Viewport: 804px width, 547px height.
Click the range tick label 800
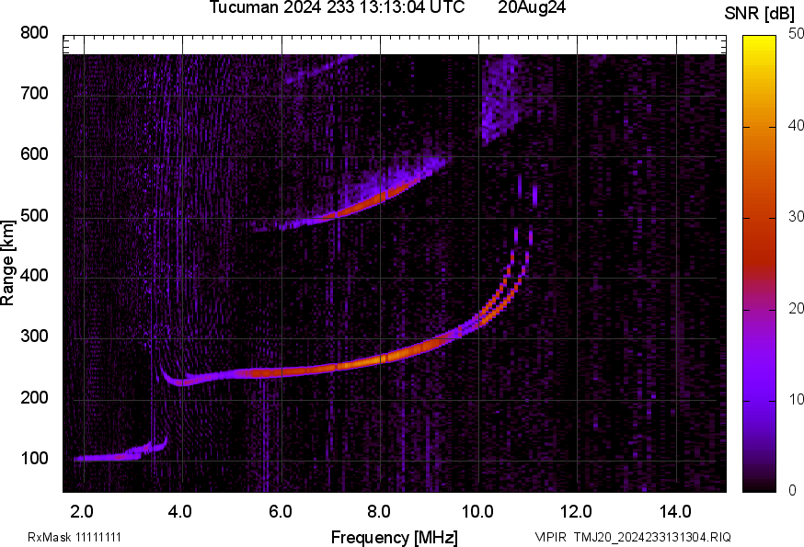coord(34,33)
